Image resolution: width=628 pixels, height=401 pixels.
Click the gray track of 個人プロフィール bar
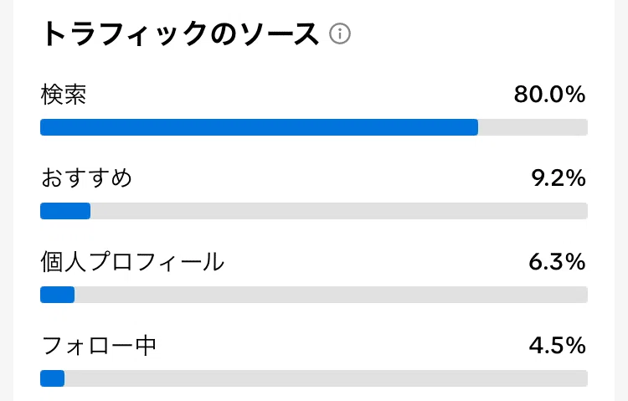tap(331, 295)
